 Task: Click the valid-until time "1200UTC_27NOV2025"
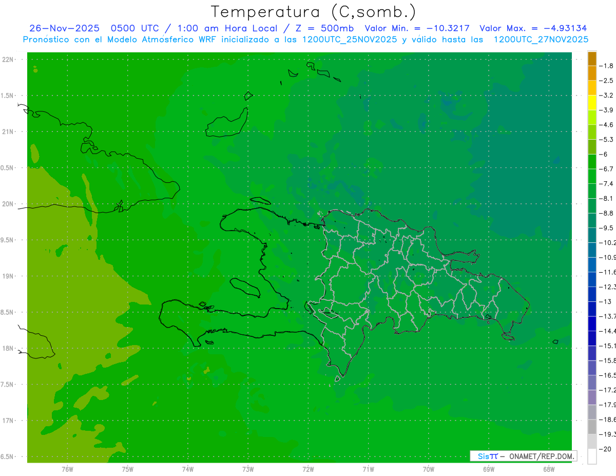[x=541, y=40]
